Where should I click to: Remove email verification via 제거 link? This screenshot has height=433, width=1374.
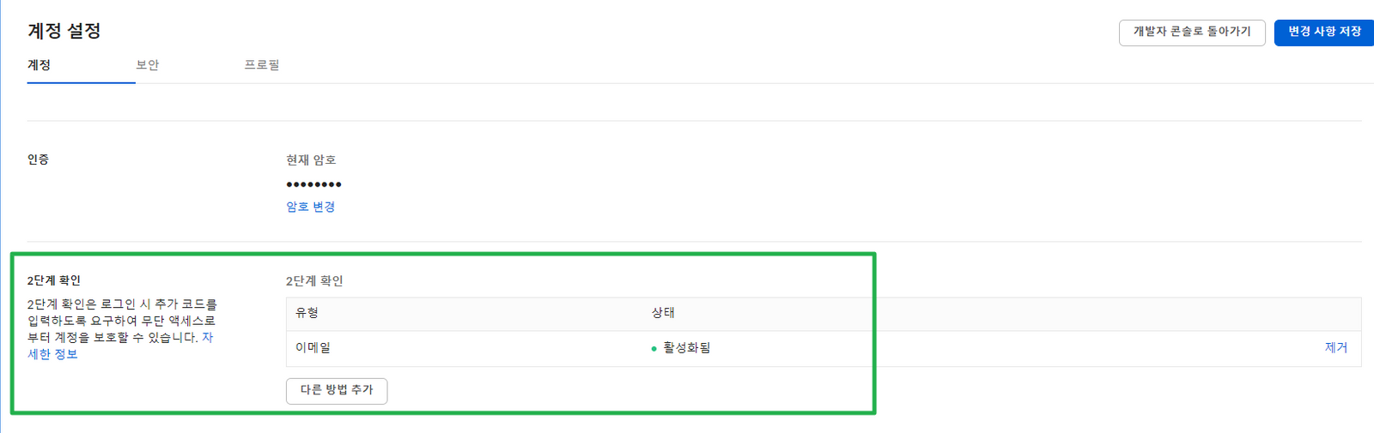pos(1335,348)
